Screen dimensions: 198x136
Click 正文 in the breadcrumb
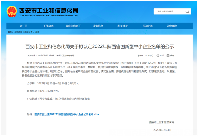pos(37,32)
